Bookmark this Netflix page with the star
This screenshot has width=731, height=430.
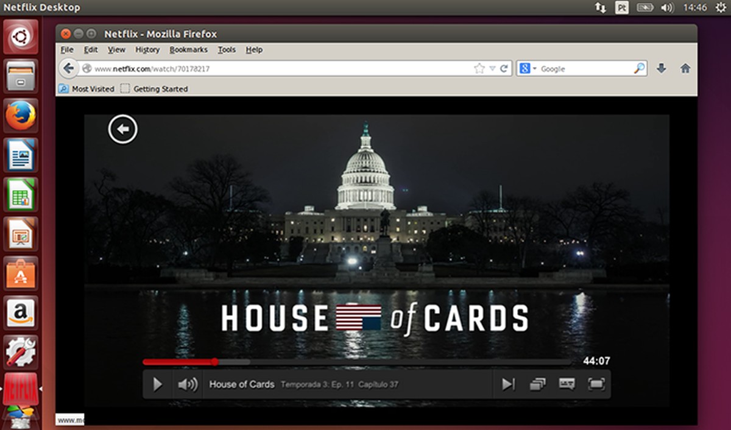pyautogui.click(x=481, y=68)
